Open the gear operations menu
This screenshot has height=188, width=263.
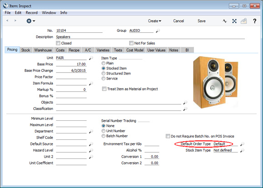[30, 21]
